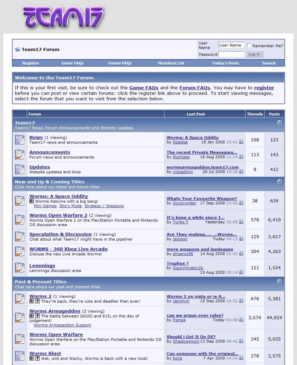
Task: Open the Strategy / Weapons subforum link
Action: coord(104,206)
